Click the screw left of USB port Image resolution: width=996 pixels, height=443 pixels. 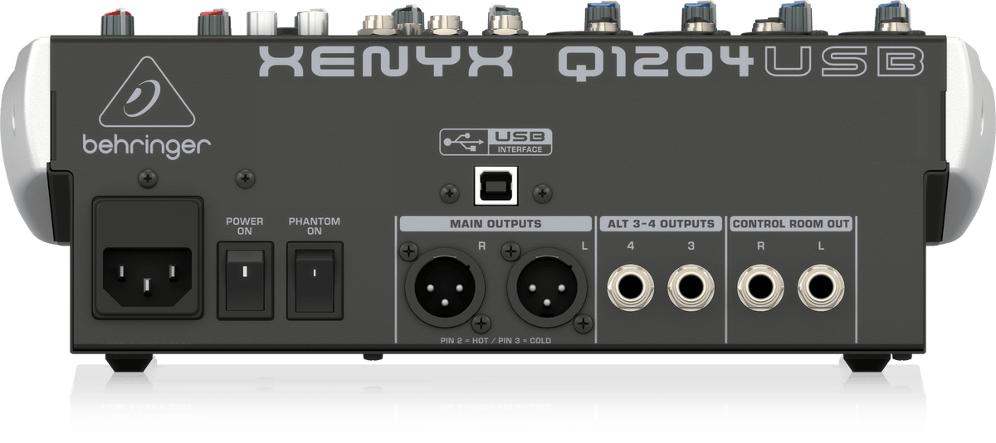pos(449,192)
